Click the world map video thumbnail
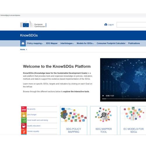 pyautogui.click(x=123, y=80)
